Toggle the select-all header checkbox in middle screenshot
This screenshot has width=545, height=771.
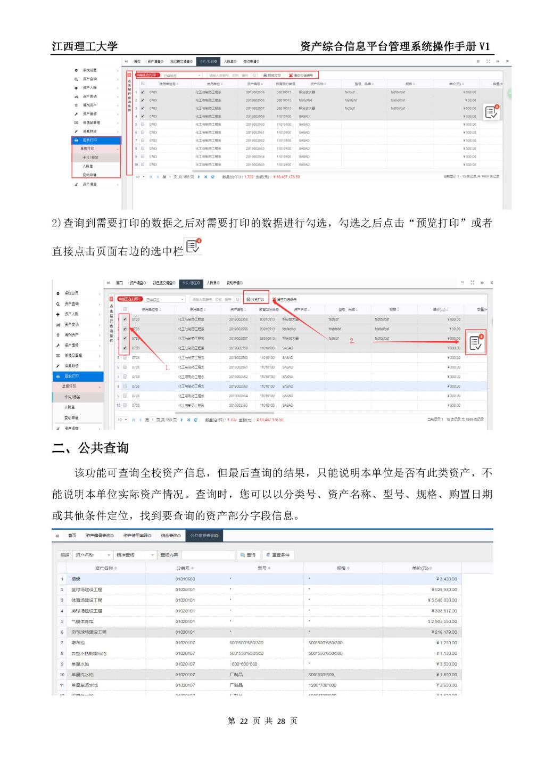(125, 309)
